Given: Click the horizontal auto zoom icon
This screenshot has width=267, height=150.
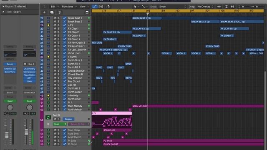Looking at the screenshot, I should [232, 7].
